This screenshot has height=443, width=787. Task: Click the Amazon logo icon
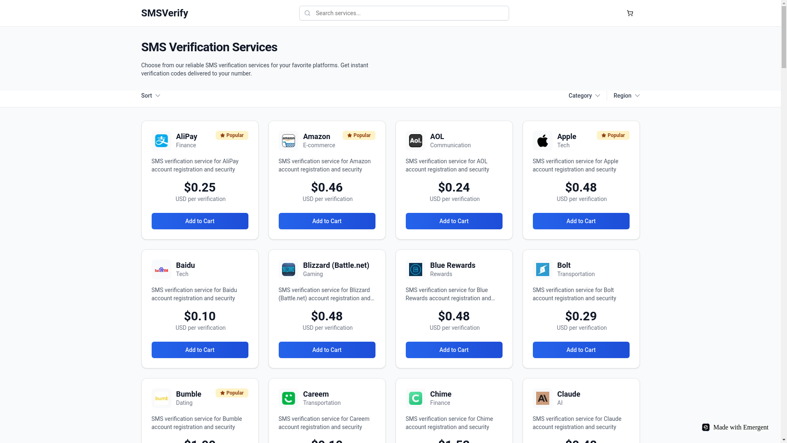[x=288, y=141]
